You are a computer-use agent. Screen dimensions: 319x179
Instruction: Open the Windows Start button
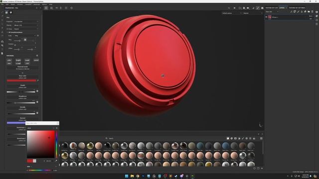(127, 176)
